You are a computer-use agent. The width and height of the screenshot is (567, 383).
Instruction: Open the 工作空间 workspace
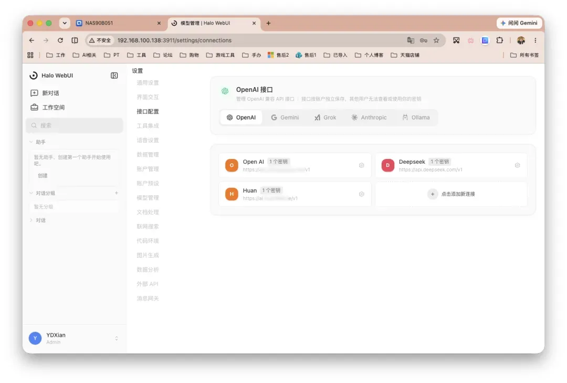(x=47, y=108)
